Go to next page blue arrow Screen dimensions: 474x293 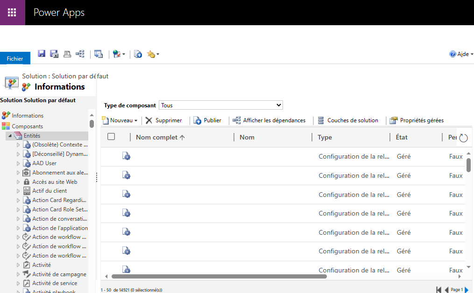pos(467,289)
